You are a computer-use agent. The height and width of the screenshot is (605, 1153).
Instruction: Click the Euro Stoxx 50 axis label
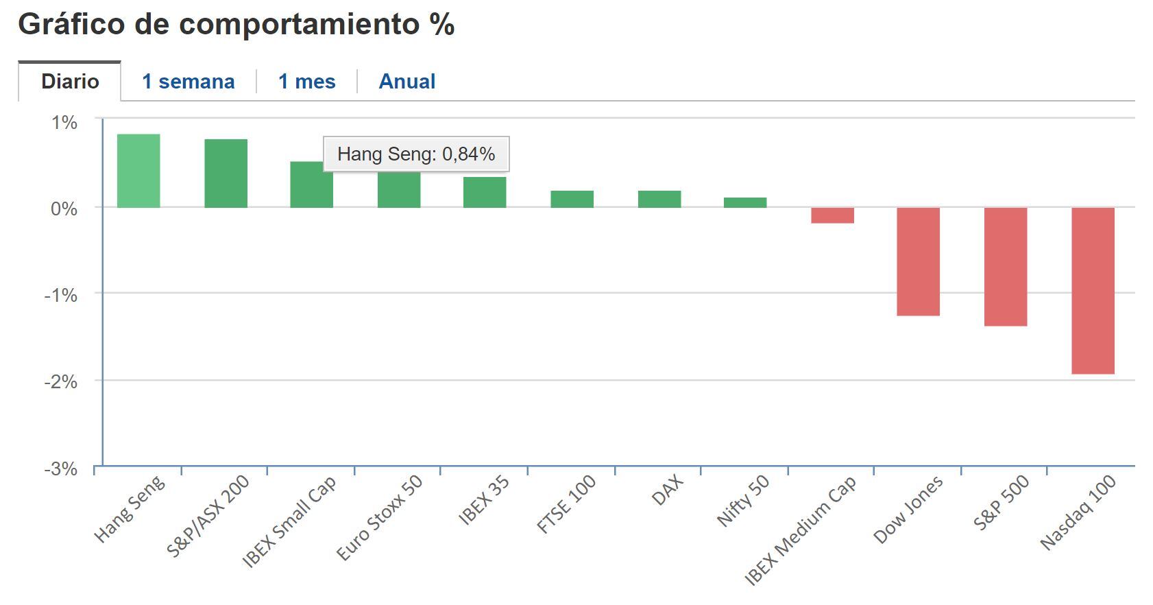coord(379,518)
